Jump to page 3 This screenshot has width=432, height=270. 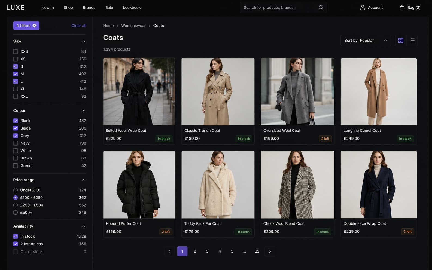[x=207, y=251]
